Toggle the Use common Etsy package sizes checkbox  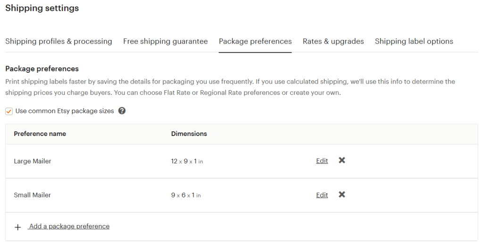click(9, 111)
